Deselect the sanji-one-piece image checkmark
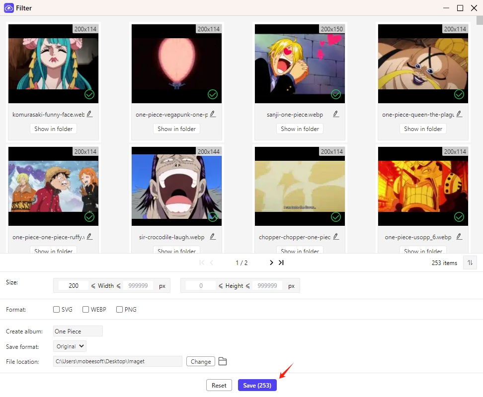483x397 pixels. coord(336,94)
